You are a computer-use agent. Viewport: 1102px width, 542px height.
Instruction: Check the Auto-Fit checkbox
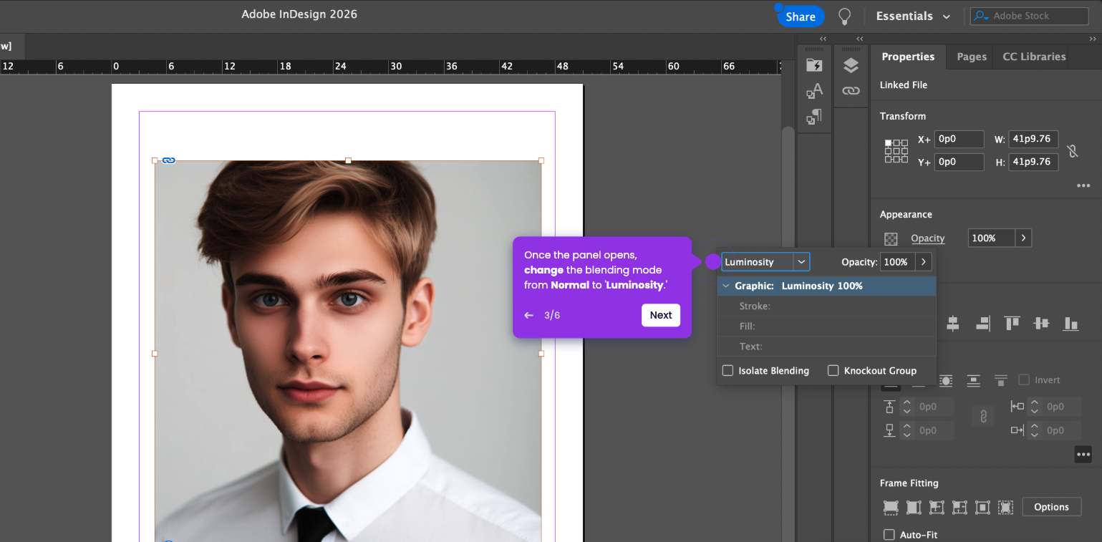[889, 535]
